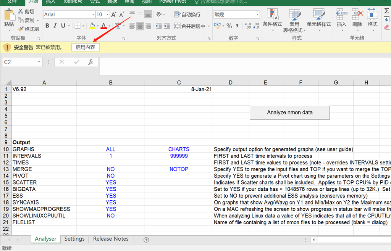The width and height of the screenshot is (391, 251).
Task: Open number format 常规 dropdown
Action: click(258, 14)
